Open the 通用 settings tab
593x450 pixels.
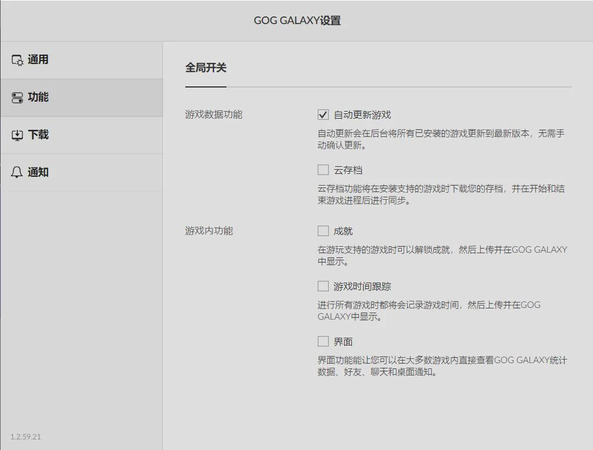point(82,60)
